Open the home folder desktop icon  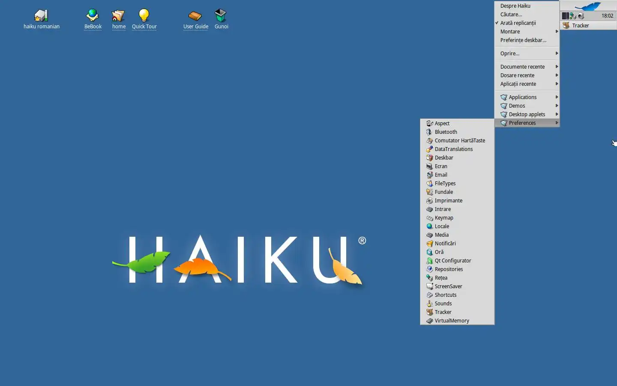[x=118, y=15]
